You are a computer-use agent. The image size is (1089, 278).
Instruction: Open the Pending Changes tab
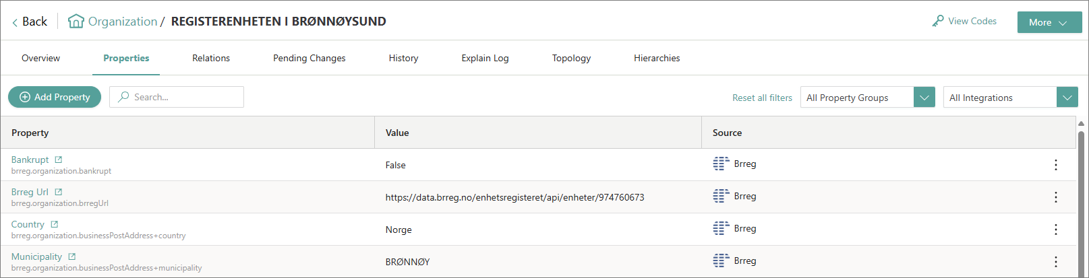point(309,59)
